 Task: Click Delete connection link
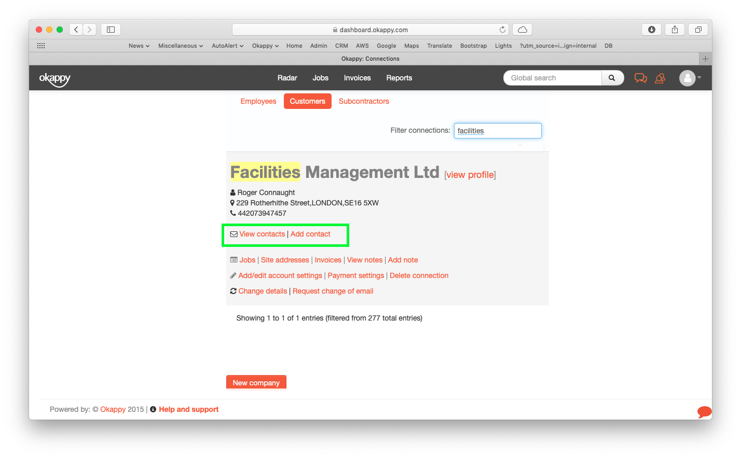pyautogui.click(x=419, y=275)
